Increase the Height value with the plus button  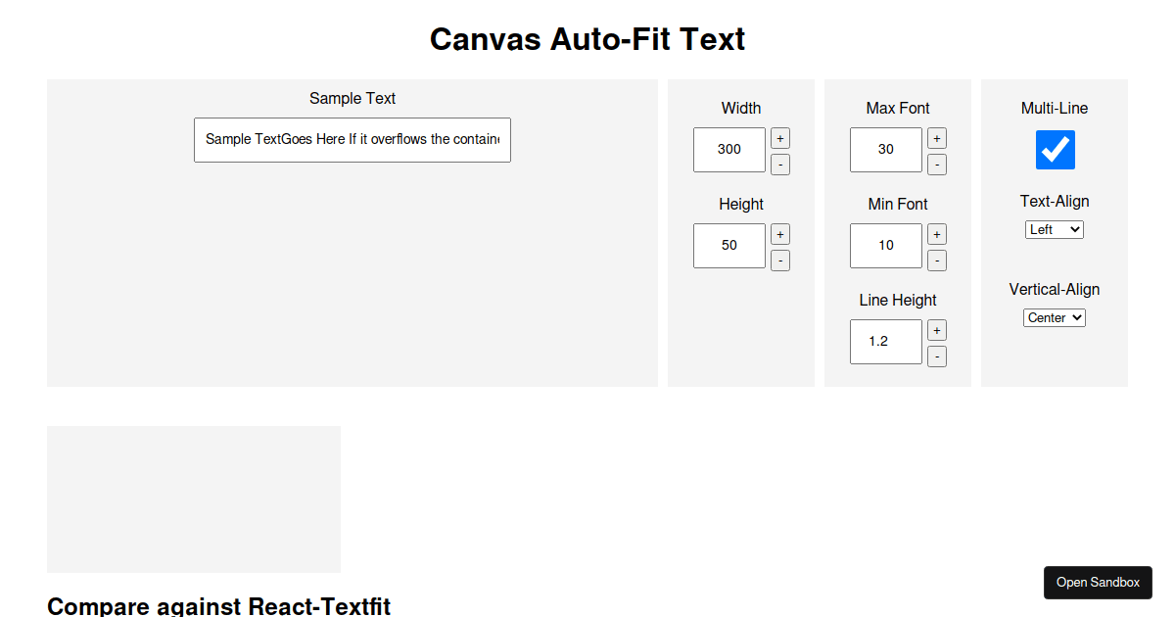point(779,234)
